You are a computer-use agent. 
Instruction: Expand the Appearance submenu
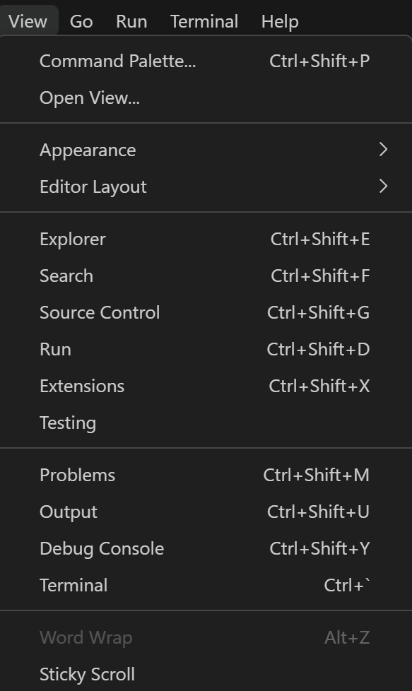pyautogui.click(x=88, y=150)
